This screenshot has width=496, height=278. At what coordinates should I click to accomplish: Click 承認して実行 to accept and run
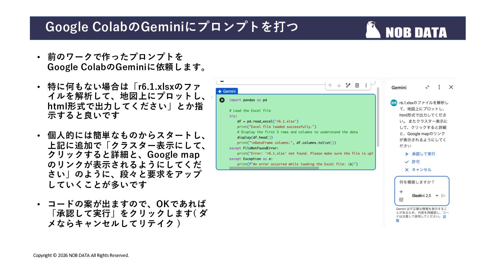coord(420,154)
